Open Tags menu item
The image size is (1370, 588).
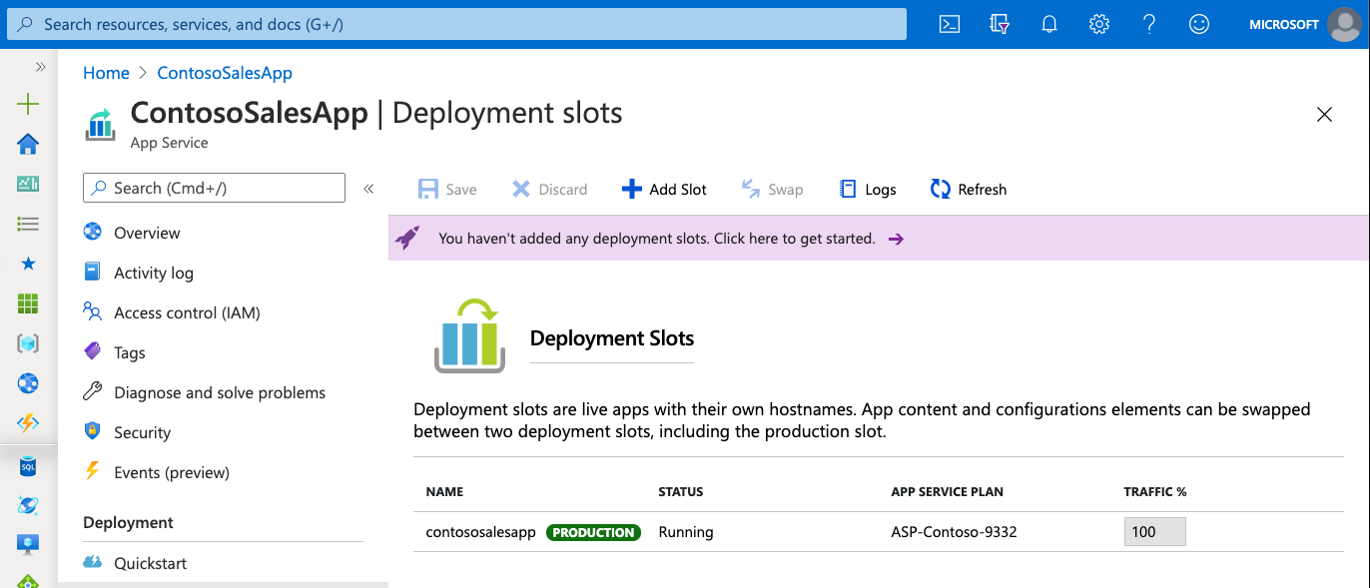pyautogui.click(x=130, y=352)
